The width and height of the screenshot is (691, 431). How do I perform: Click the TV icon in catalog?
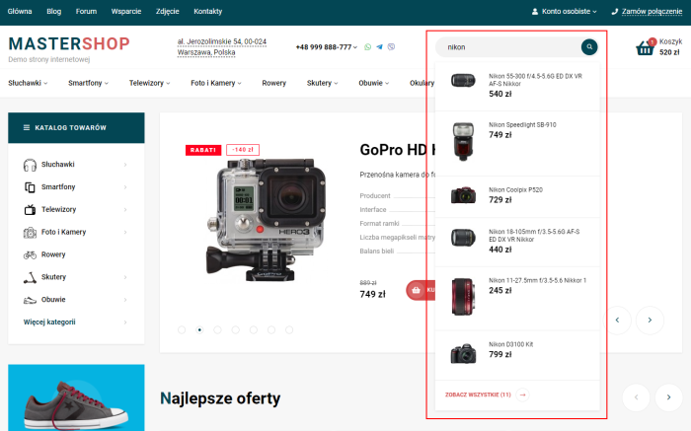(30, 209)
